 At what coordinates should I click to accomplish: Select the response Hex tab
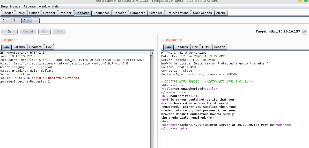pyautogui.click(x=195, y=47)
